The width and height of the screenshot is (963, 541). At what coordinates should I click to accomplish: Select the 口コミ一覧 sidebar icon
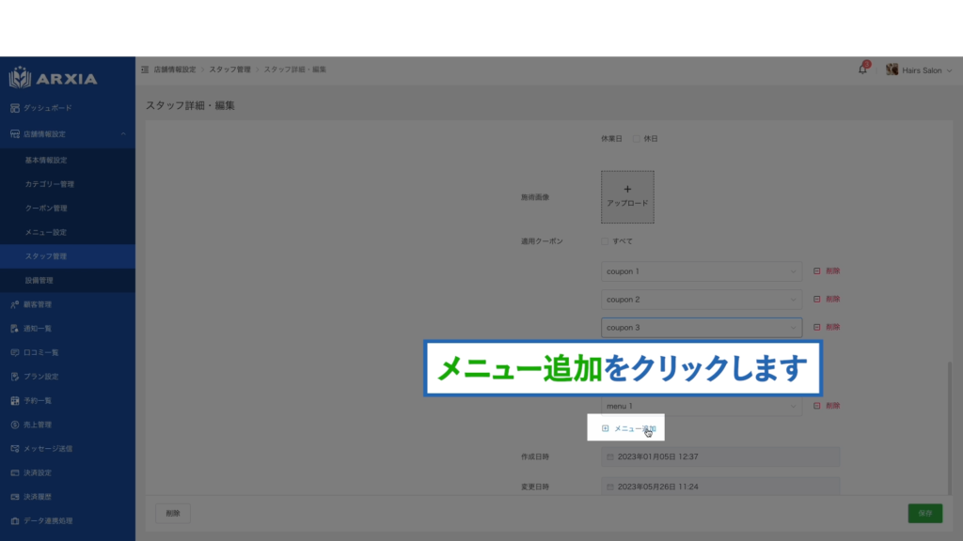click(x=15, y=353)
